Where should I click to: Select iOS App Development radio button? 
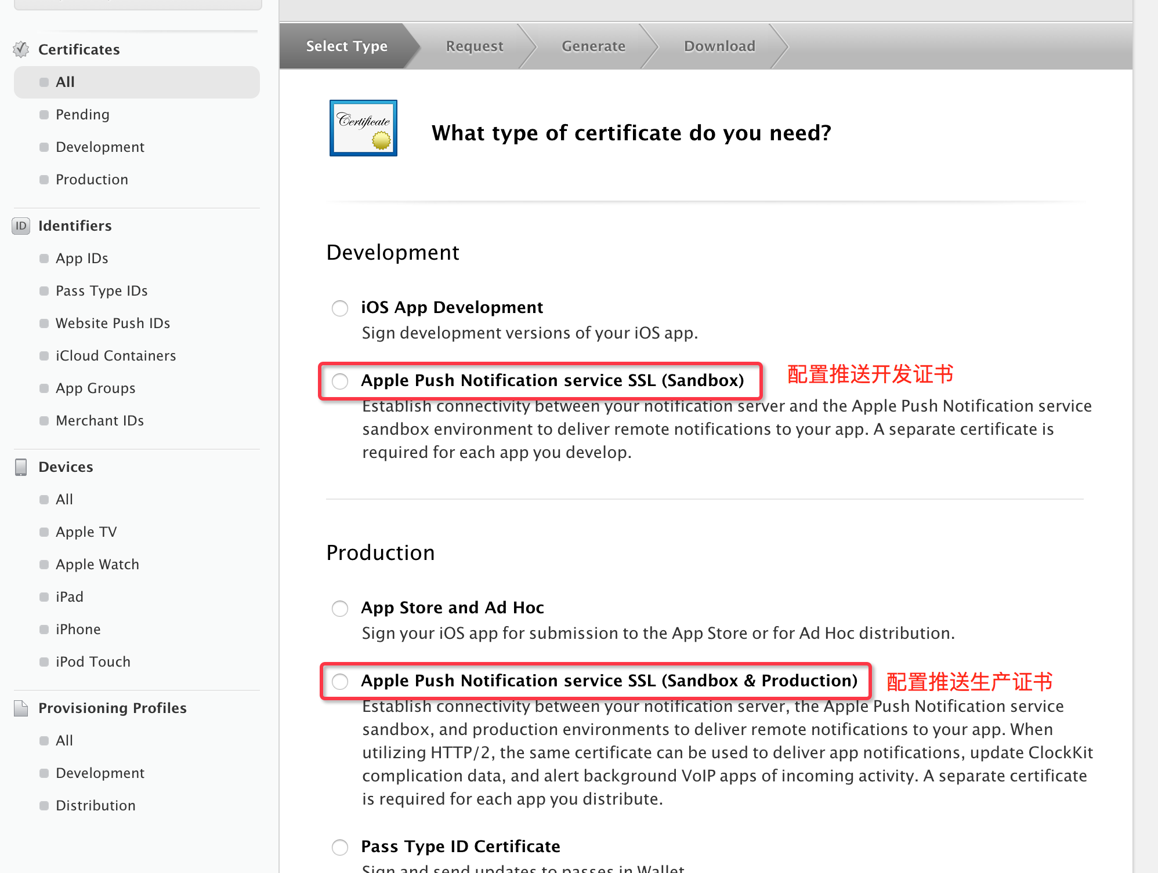340,308
